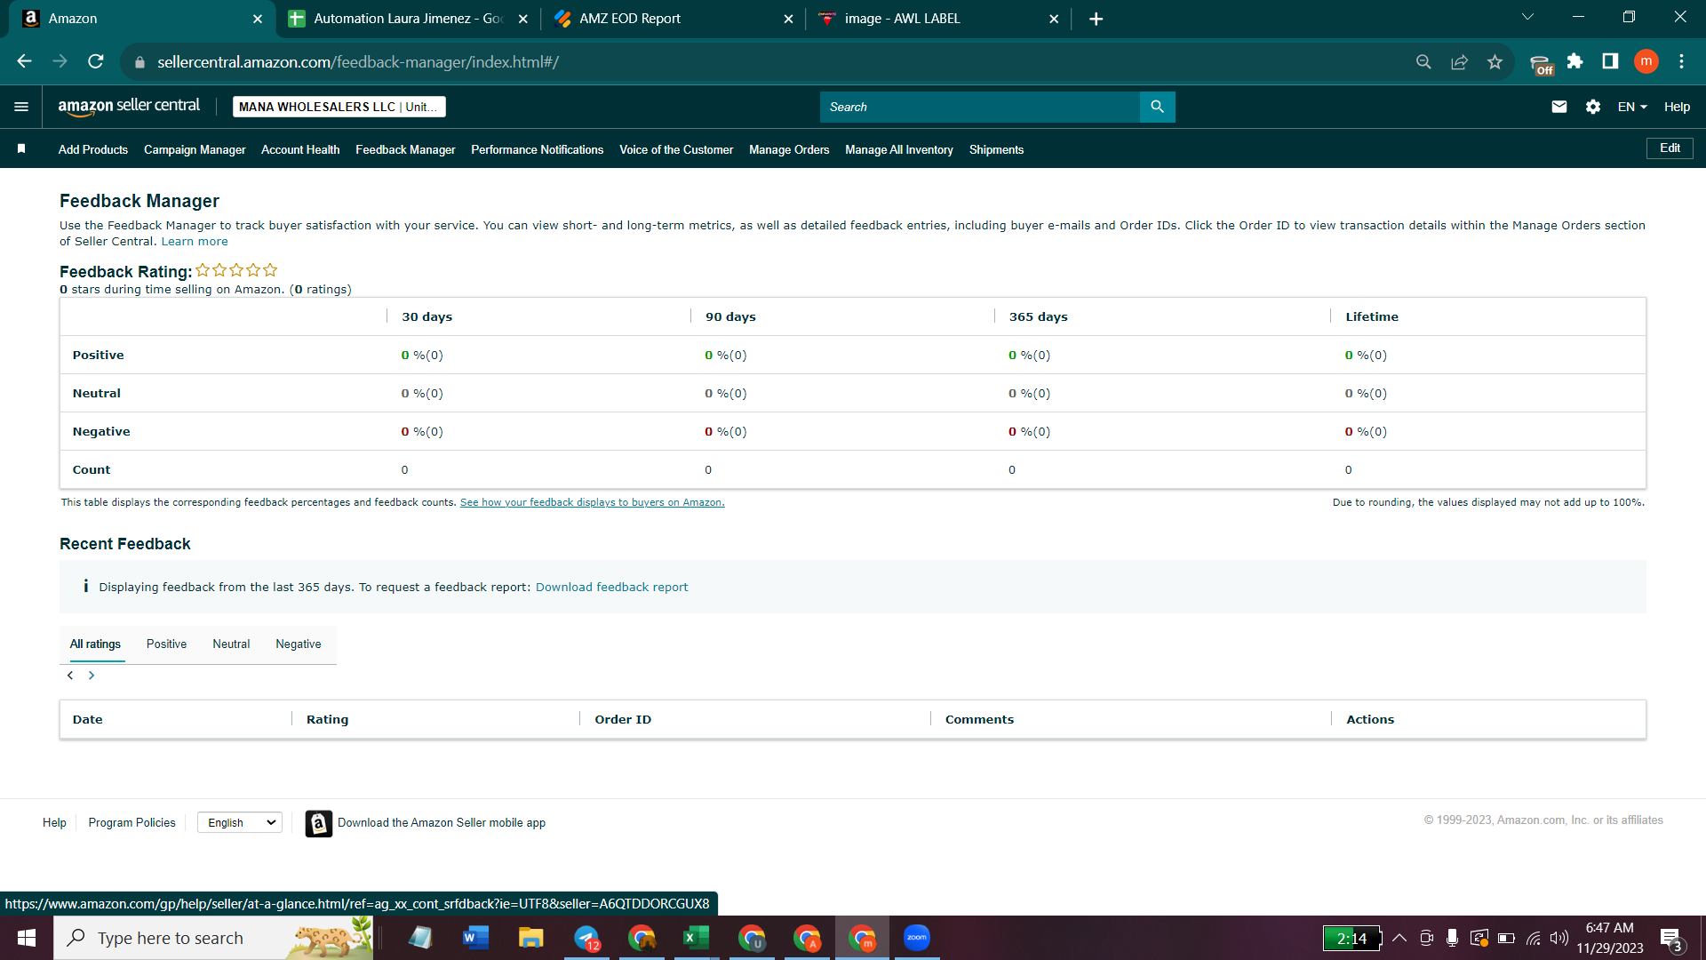Toggle the browser side panel icon
The width and height of the screenshot is (1706, 960).
(x=1610, y=61)
